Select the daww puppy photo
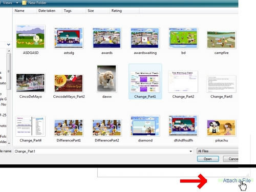The height and width of the screenshot is (192, 256). point(106,79)
